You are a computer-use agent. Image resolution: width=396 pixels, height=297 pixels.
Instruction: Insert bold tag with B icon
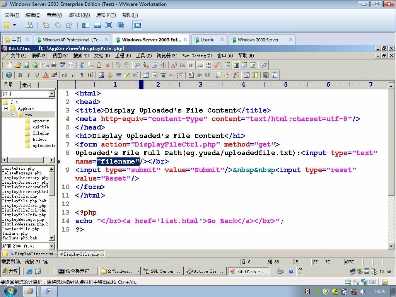(20, 75)
